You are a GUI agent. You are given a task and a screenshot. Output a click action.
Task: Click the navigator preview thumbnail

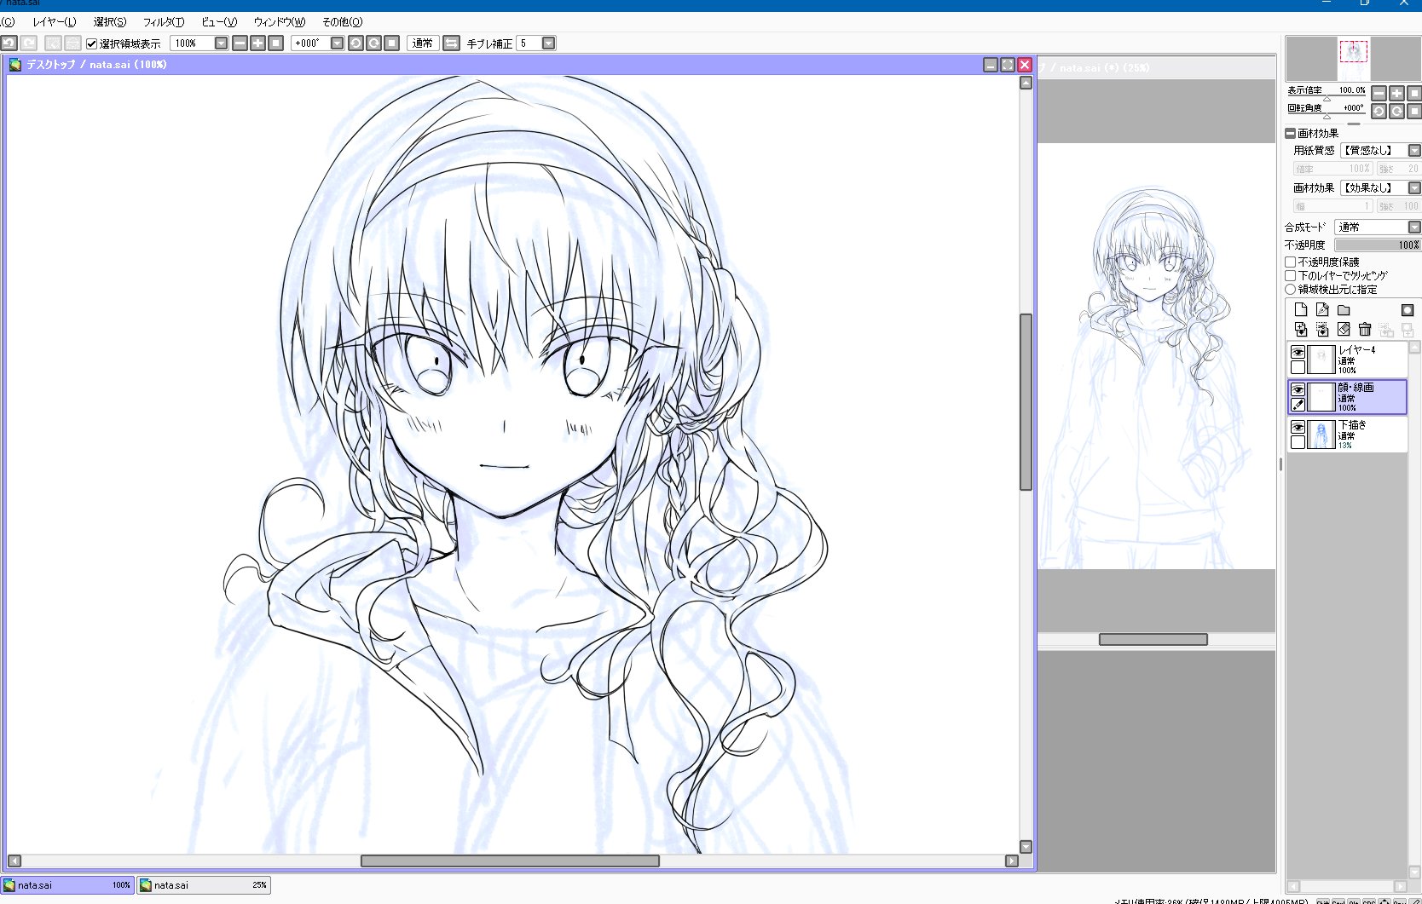click(x=1353, y=59)
